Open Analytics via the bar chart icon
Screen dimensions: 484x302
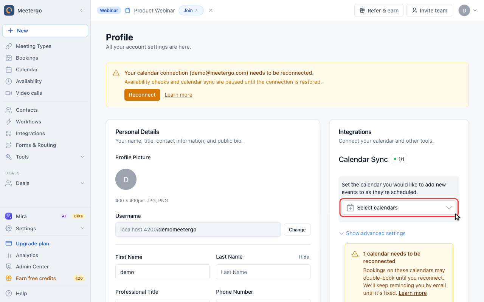[x=9, y=255]
